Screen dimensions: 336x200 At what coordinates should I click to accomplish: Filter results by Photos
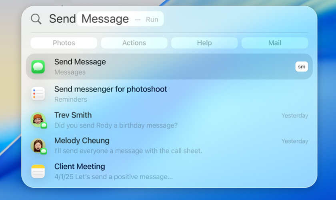coord(64,43)
